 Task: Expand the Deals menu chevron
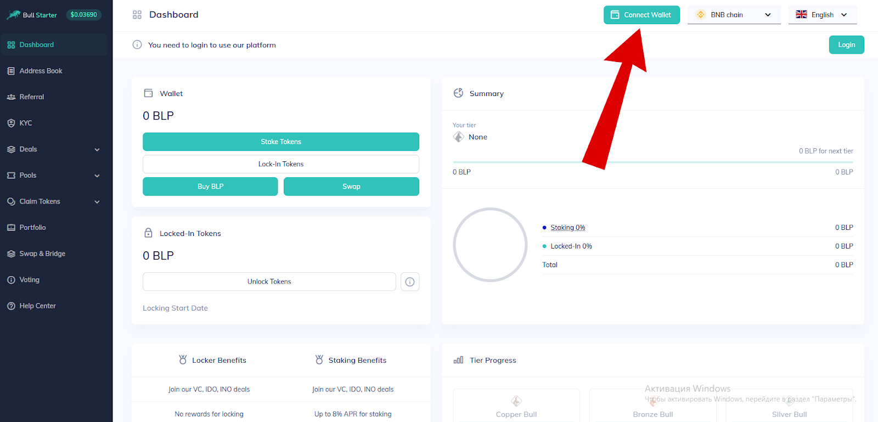(97, 149)
